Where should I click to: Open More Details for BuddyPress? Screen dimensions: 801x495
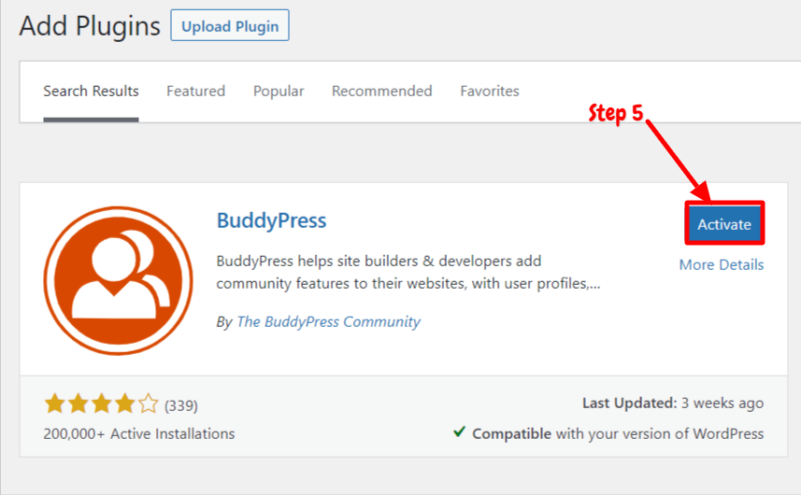(722, 265)
